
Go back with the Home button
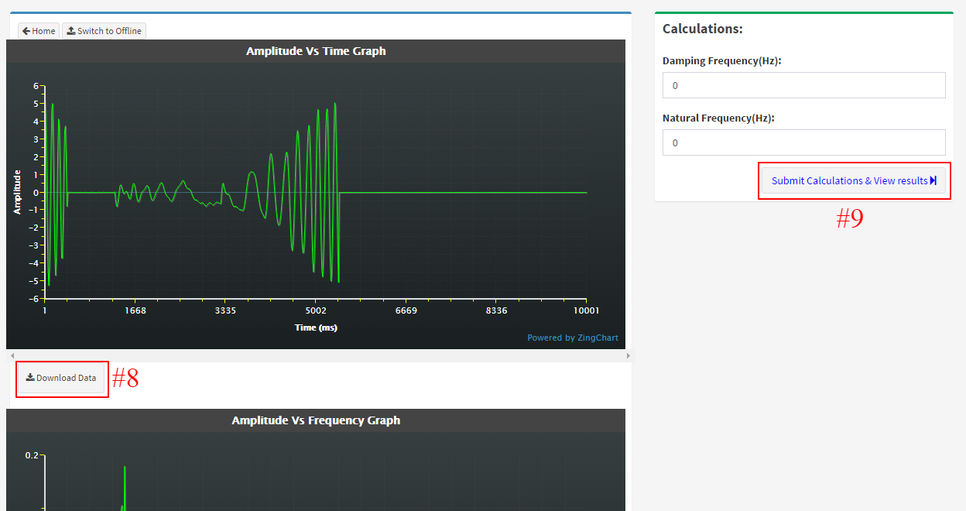coord(39,31)
